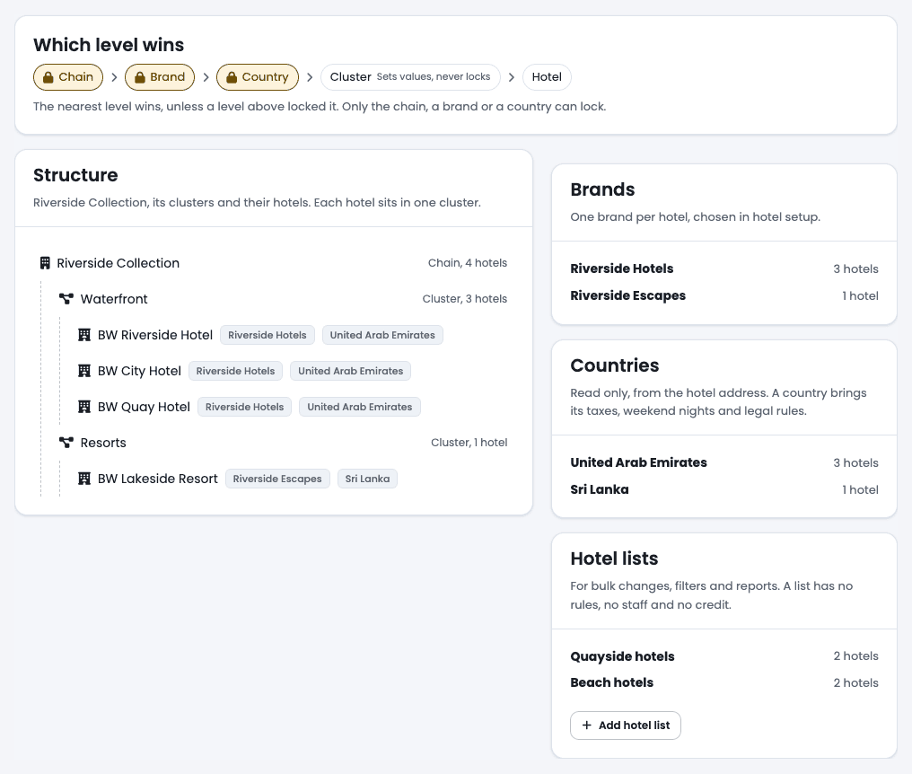Click the Waterfront cluster icon
Viewport: 912px width, 774px height.
point(66,298)
